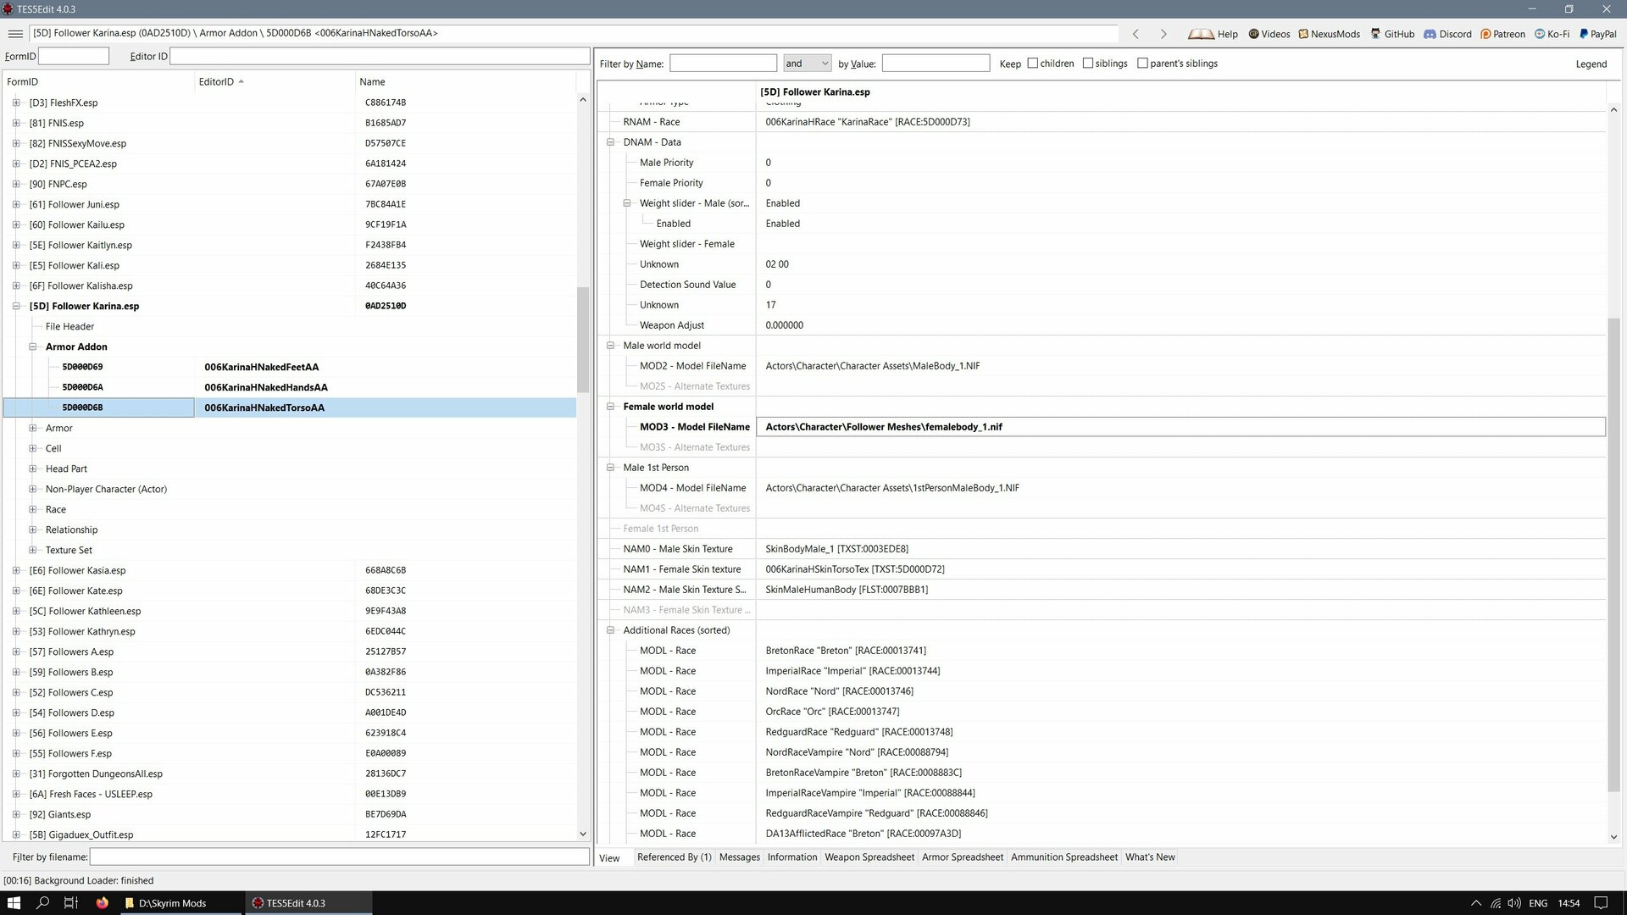Focus the Filter by Name field

click(723, 64)
